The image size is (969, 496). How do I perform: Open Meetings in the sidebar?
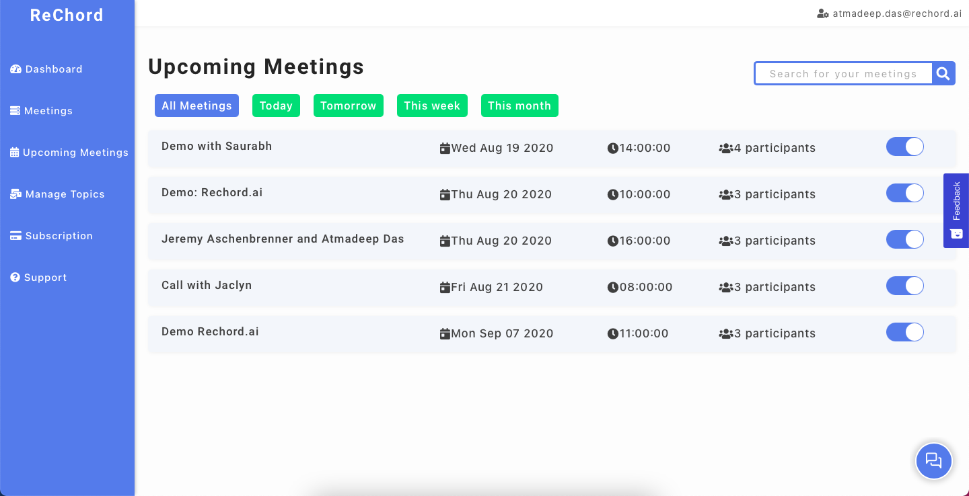48,111
